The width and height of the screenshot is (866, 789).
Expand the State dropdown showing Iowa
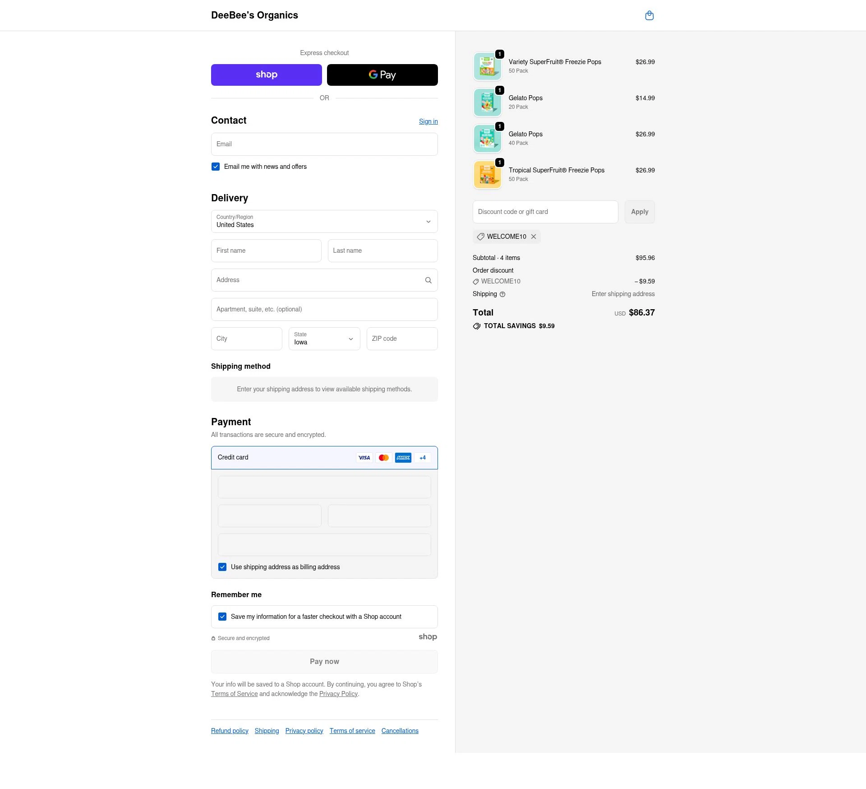(324, 339)
